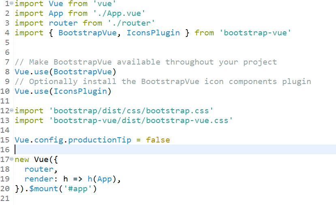
Task: Collapse the css import fold at line 12
Action: (x=12, y=110)
